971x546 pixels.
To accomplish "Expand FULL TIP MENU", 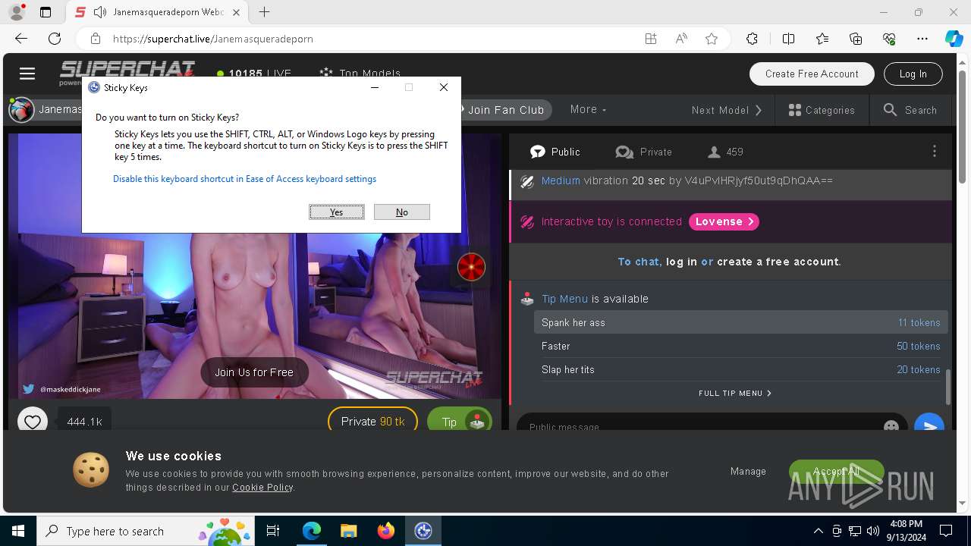I will (734, 393).
